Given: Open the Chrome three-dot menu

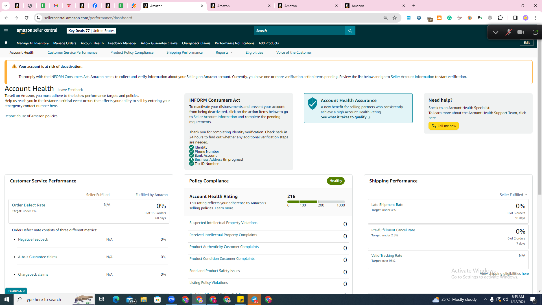Looking at the screenshot, I should click(536, 18).
